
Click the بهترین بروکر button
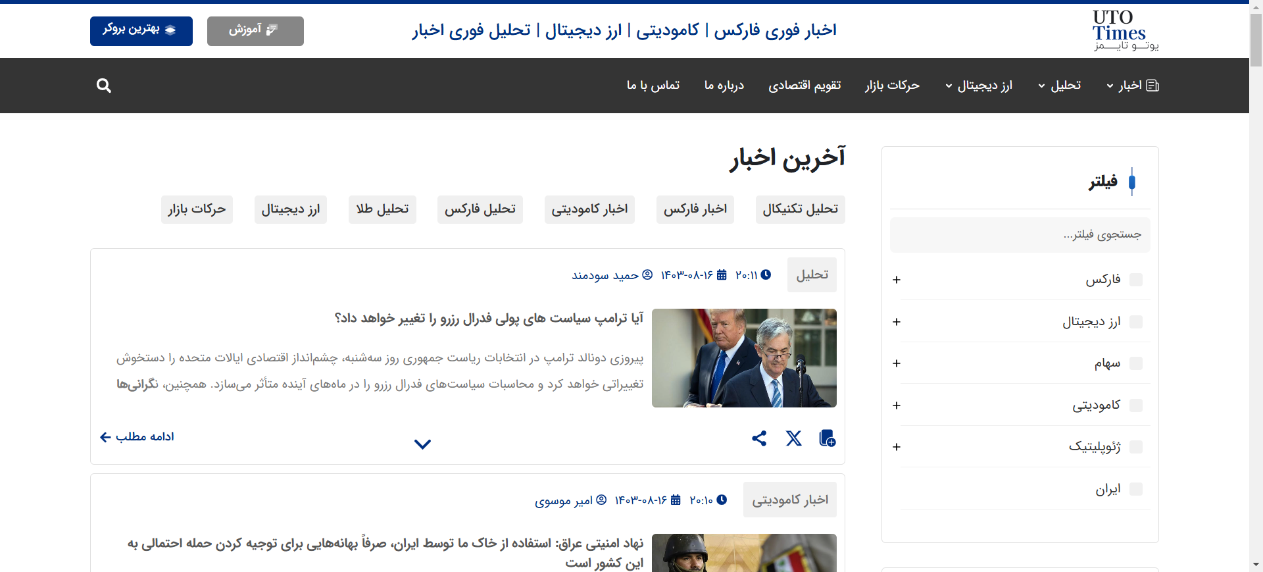pos(141,31)
